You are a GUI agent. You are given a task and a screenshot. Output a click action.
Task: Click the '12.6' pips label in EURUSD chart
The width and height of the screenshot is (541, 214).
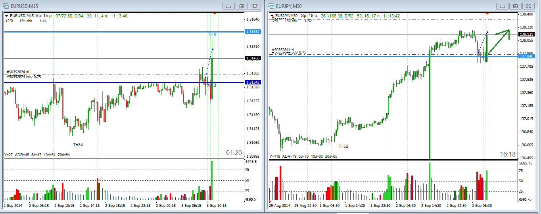[212, 35]
